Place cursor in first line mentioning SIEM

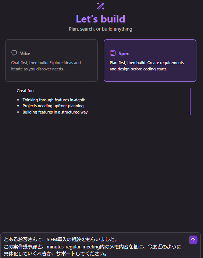(61, 239)
